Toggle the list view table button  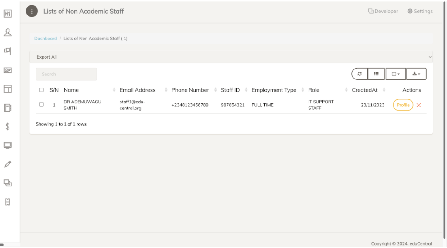376,74
